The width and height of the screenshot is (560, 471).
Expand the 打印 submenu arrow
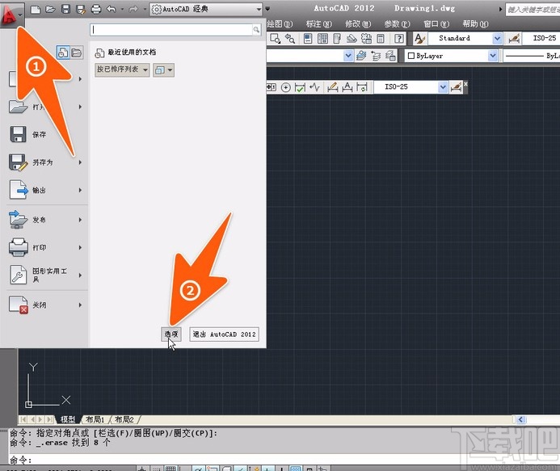point(80,247)
